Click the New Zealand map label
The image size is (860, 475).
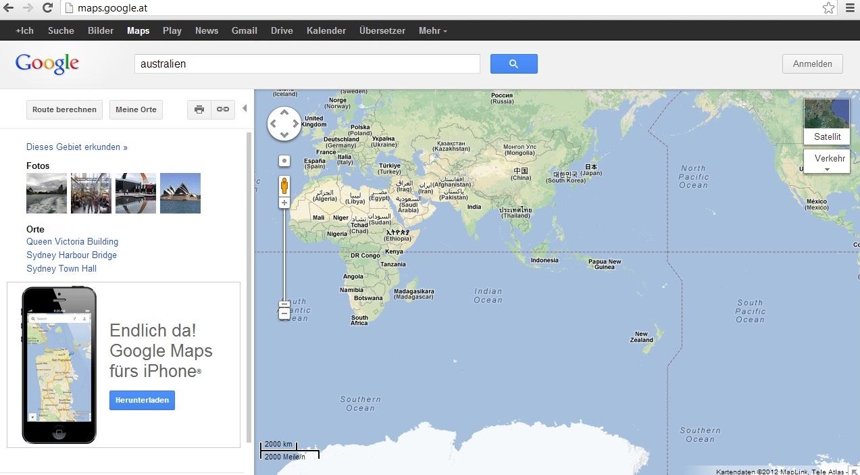pyautogui.click(x=642, y=336)
